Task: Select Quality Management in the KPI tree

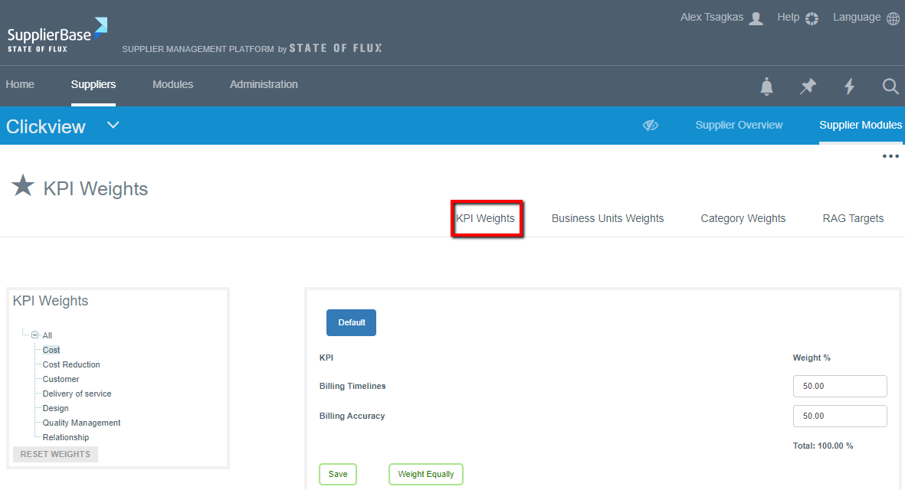Action: [80, 422]
